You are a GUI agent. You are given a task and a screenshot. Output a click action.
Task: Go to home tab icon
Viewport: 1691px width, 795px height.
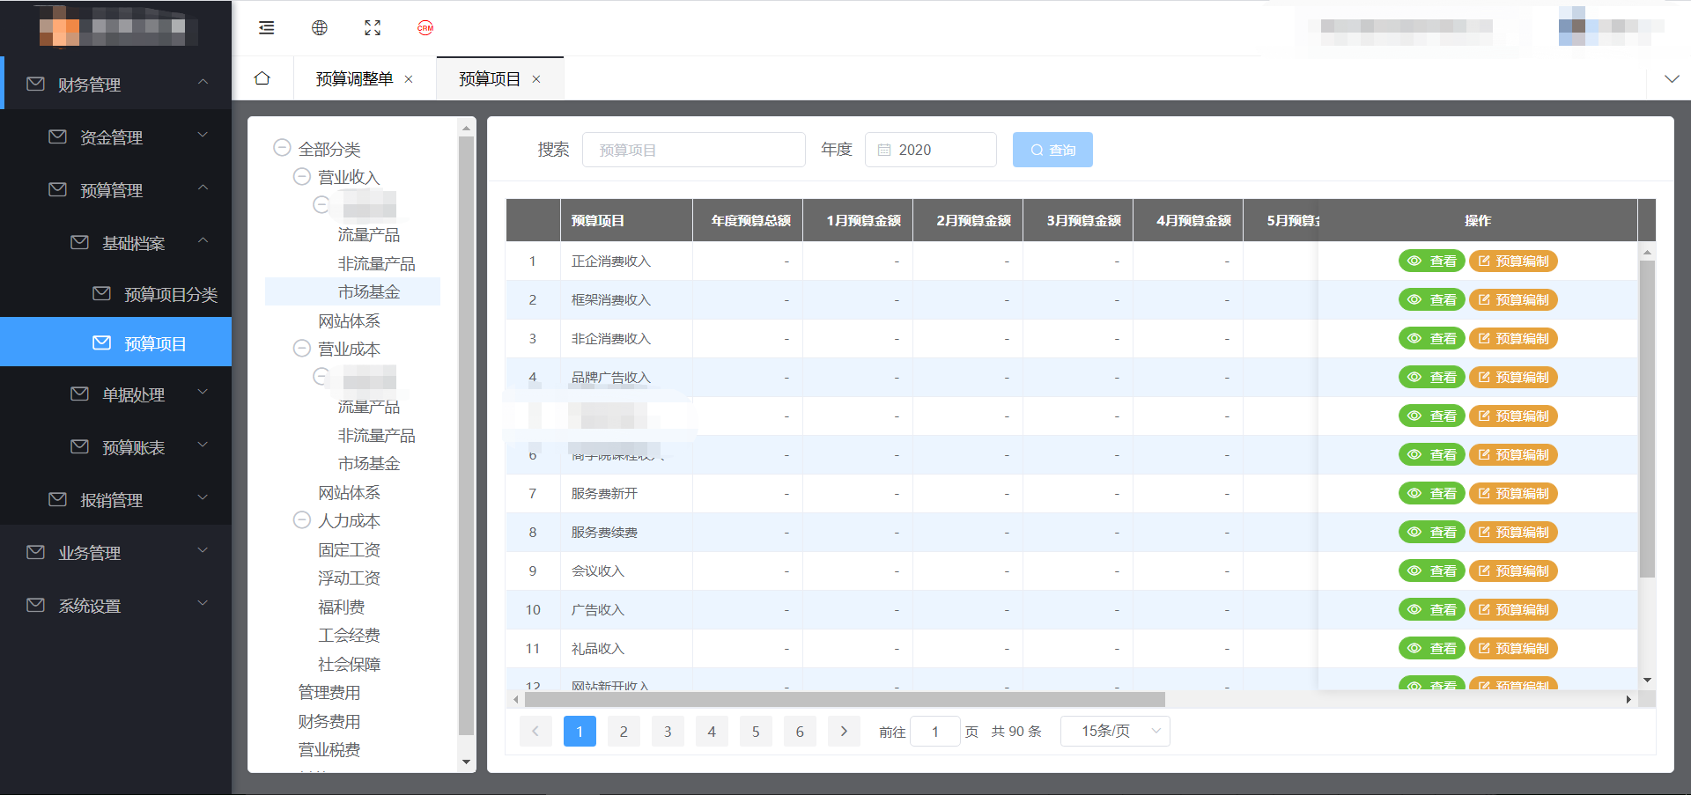[262, 78]
